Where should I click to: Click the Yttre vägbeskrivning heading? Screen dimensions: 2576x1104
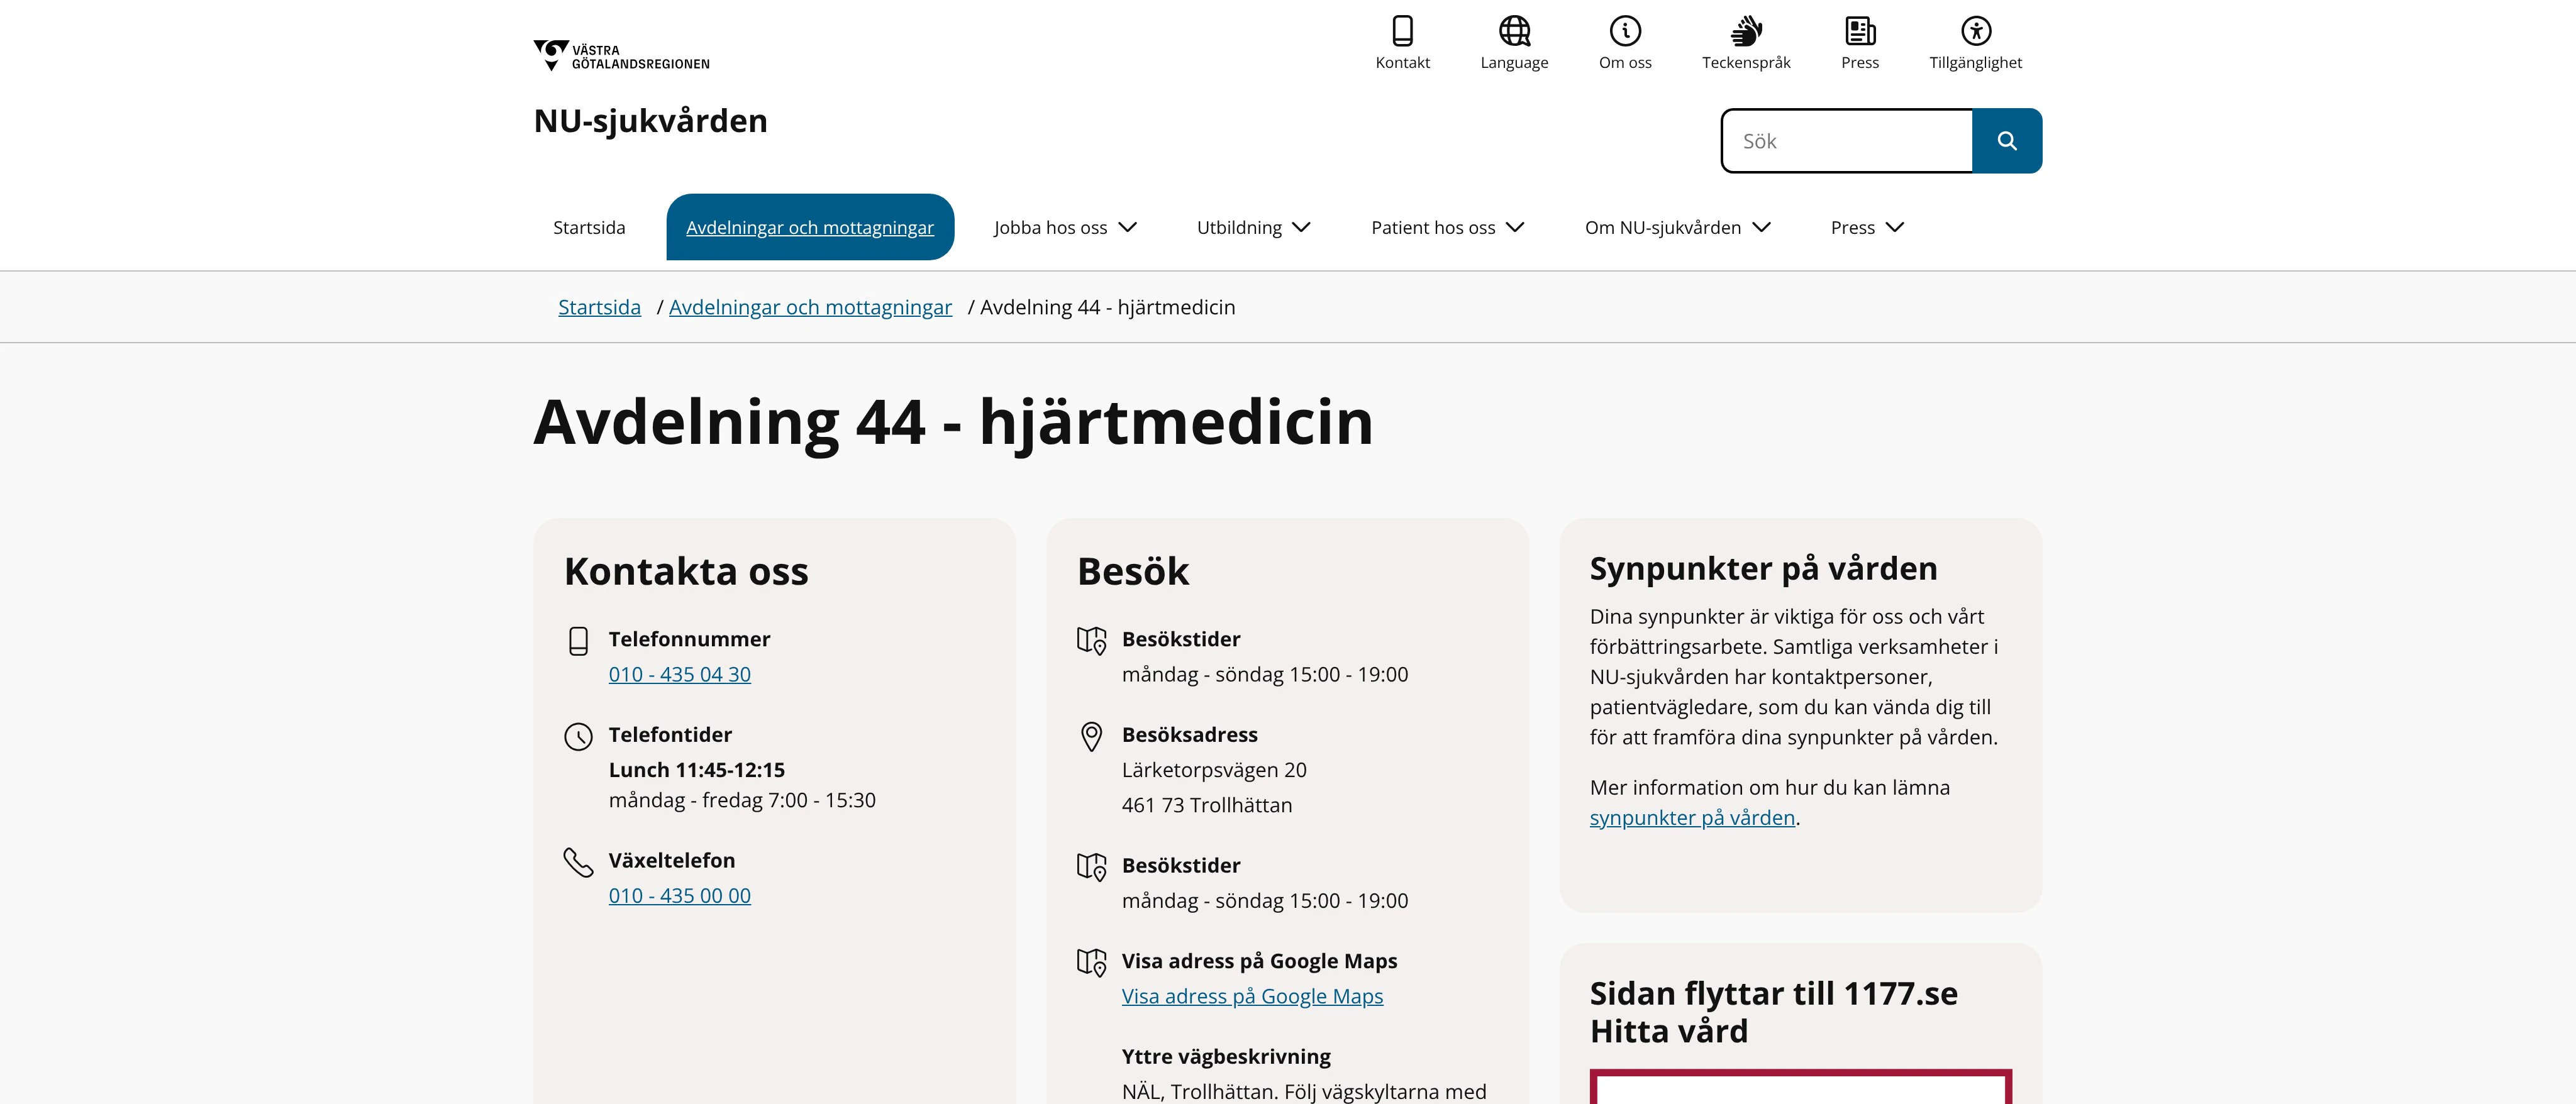tap(1226, 1057)
